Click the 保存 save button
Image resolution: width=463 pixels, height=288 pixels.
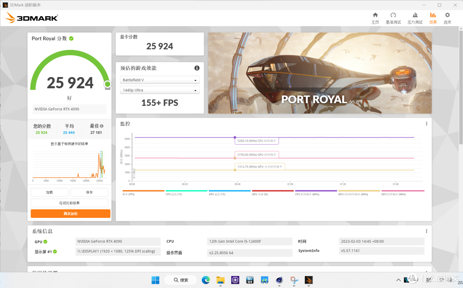(90, 192)
